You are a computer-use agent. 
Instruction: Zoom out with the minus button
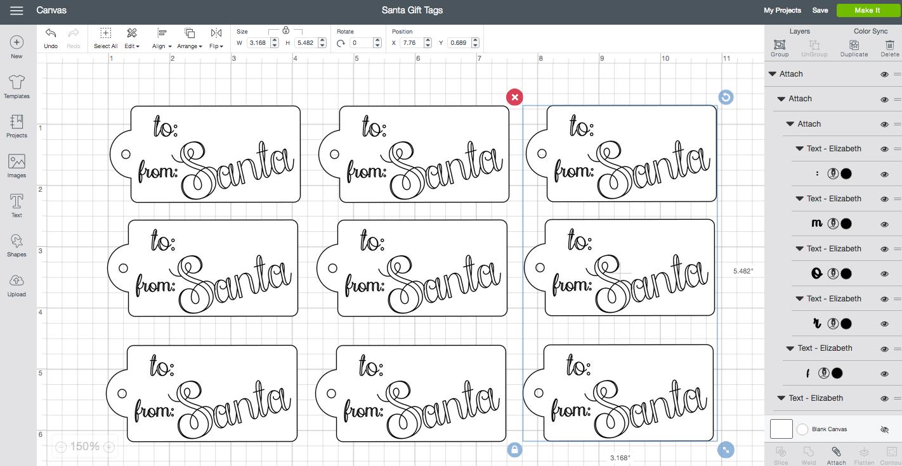point(61,447)
